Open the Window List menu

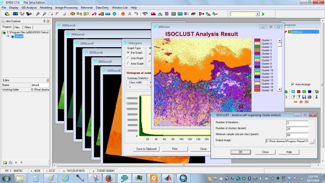[120, 8]
